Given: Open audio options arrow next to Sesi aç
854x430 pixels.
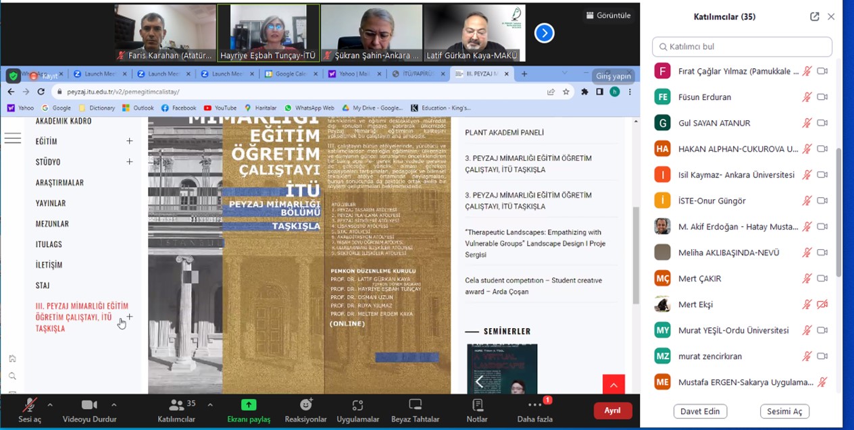Looking at the screenshot, I should click(x=49, y=405).
